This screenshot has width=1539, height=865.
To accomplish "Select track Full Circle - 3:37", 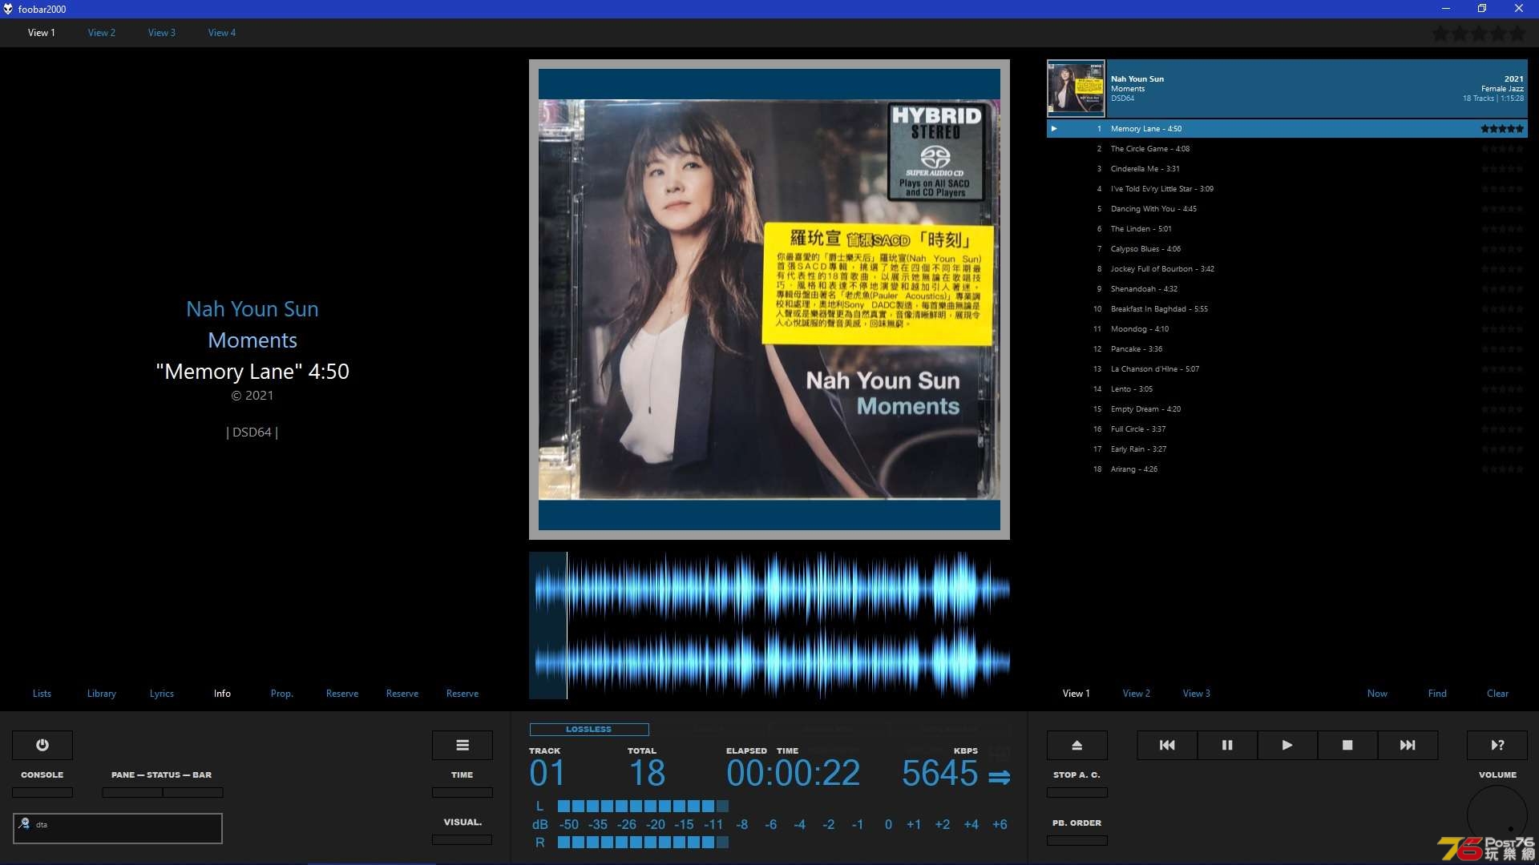I will (x=1287, y=429).
